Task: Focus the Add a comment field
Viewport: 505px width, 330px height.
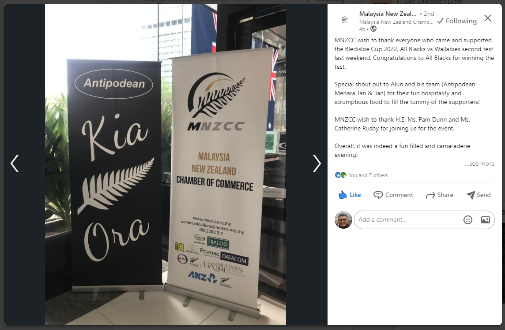Action: coord(409,220)
